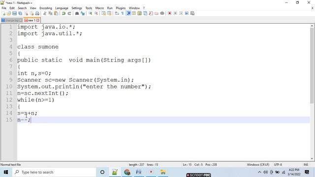Open the File menu
Screen dimensions: 315x177
pyautogui.click(x=4, y=8)
